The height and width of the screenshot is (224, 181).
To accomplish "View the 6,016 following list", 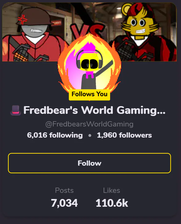I will click(55, 135).
